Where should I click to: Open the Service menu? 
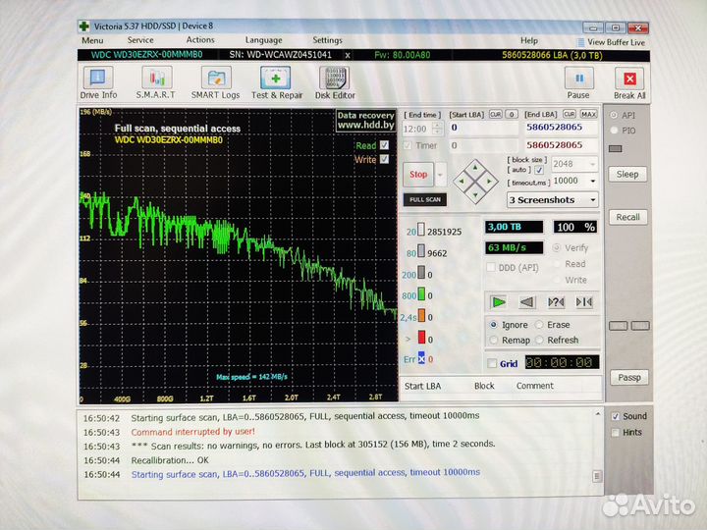click(x=140, y=40)
